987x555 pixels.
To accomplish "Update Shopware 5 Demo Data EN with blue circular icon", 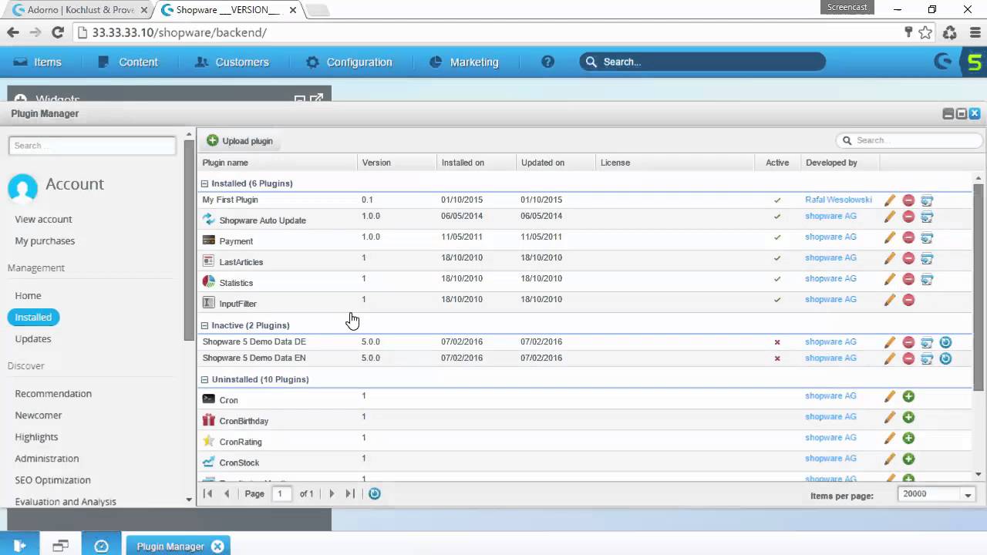I will point(945,358).
